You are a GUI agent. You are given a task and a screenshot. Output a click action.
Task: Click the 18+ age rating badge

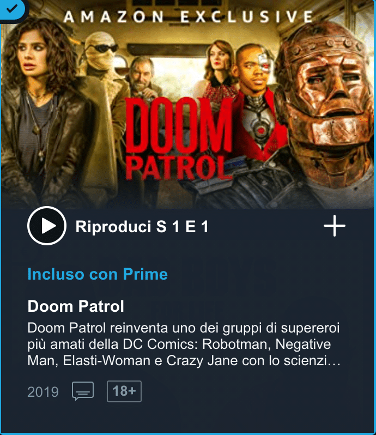pyautogui.click(x=124, y=391)
